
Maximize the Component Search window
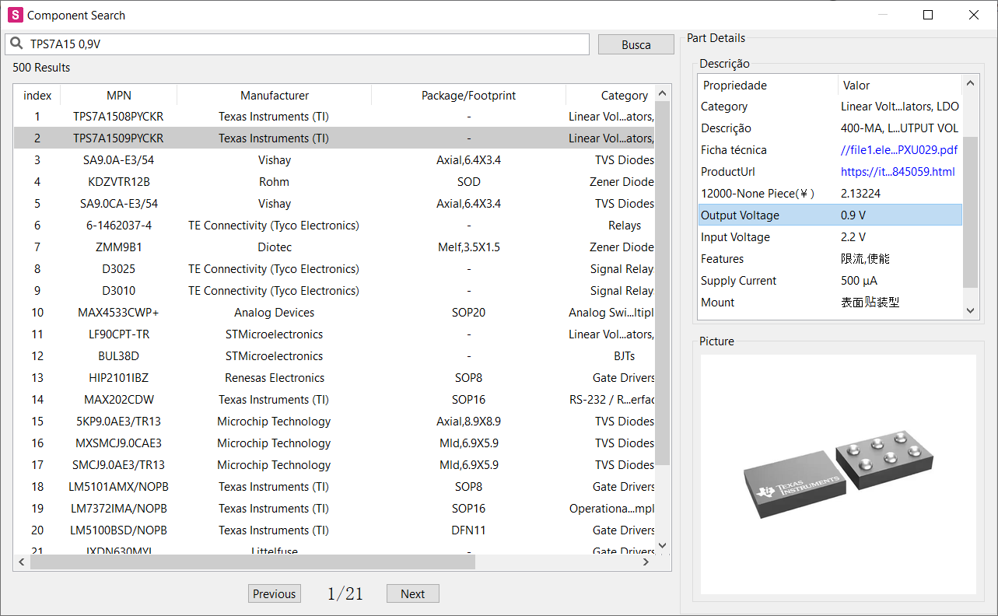[928, 15]
